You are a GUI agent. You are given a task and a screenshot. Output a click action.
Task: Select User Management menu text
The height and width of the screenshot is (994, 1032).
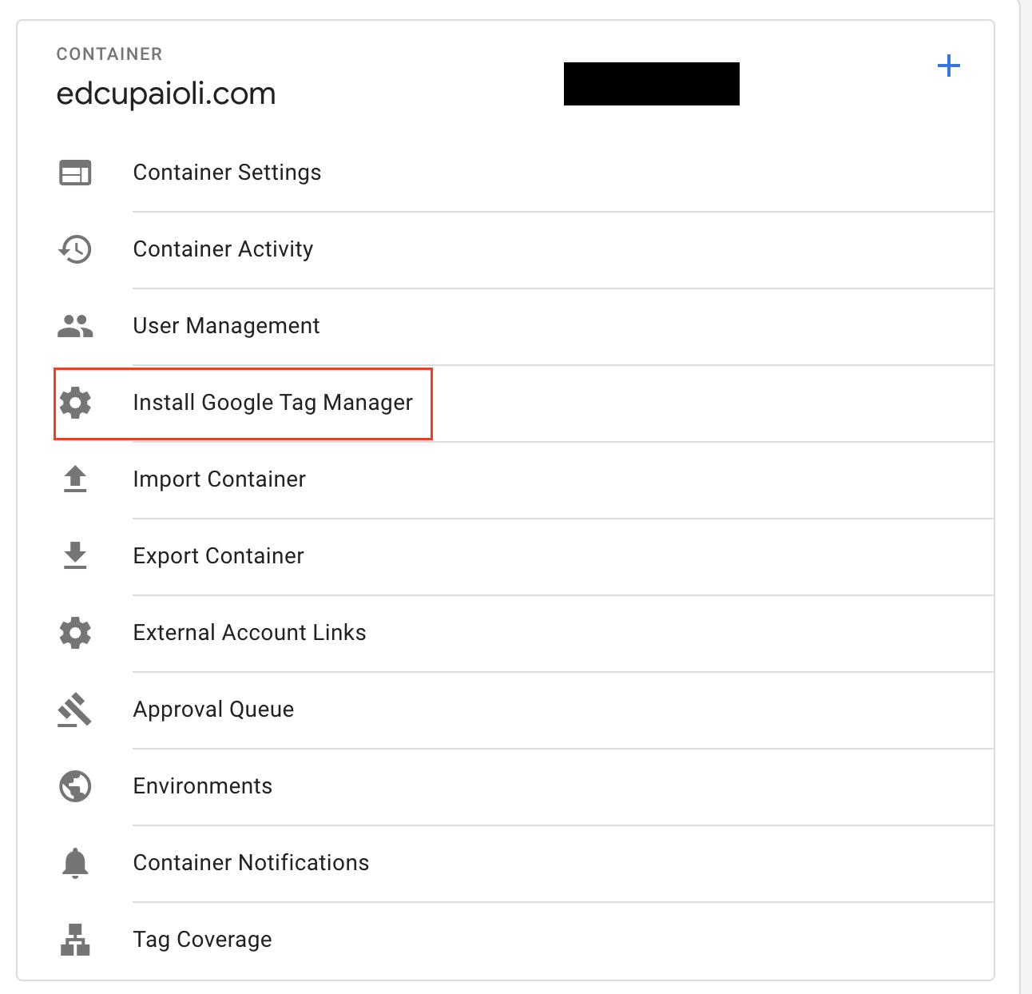(x=226, y=326)
